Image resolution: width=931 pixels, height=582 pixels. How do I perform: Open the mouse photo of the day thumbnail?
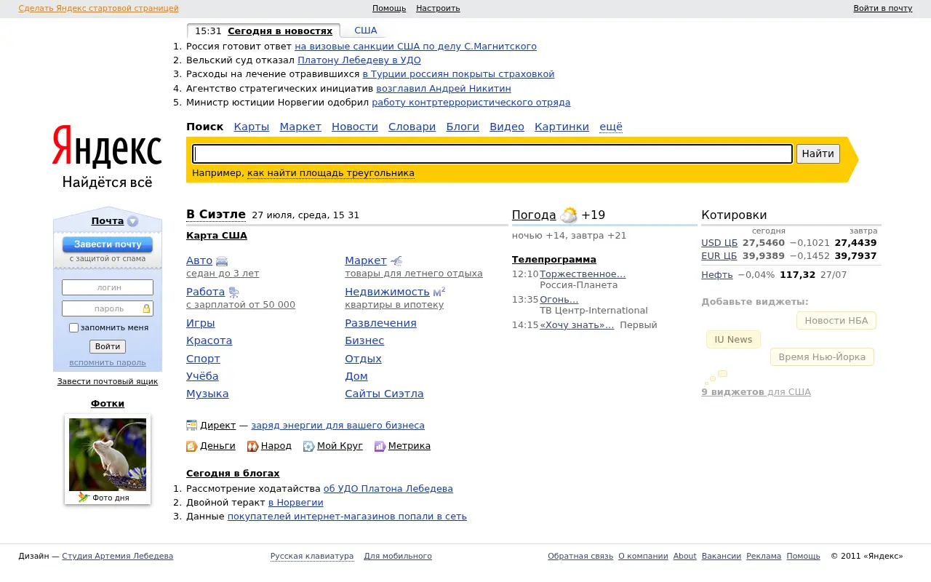[x=108, y=455]
